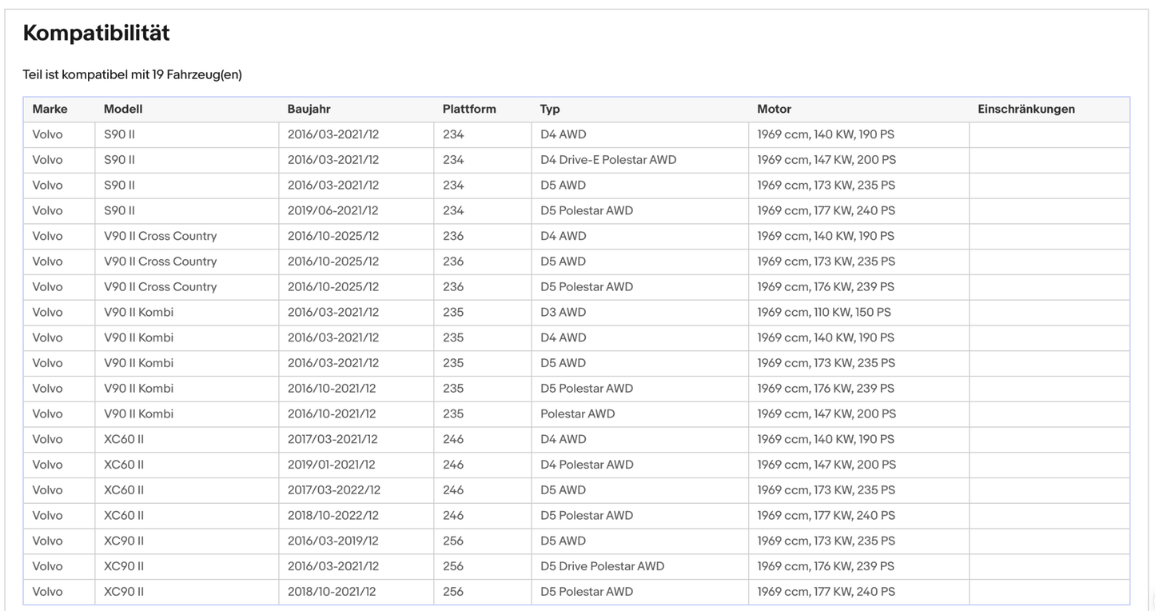Click the 2017/03-2022/12 Baujahr cell
The height and width of the screenshot is (611, 1155).
coord(333,490)
